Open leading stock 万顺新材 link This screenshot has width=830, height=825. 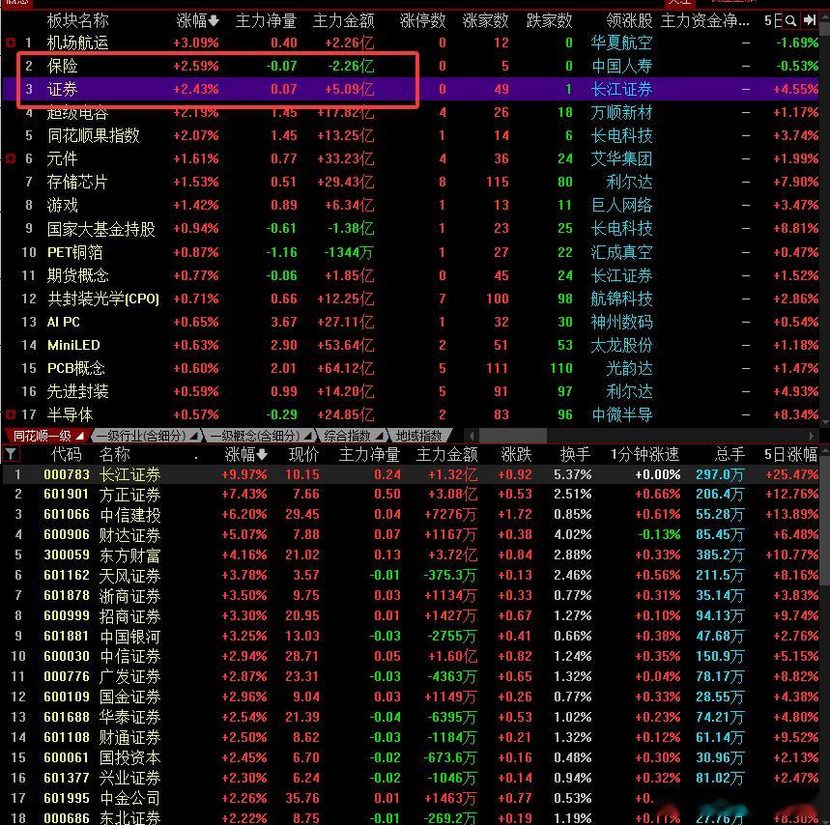[x=621, y=112]
